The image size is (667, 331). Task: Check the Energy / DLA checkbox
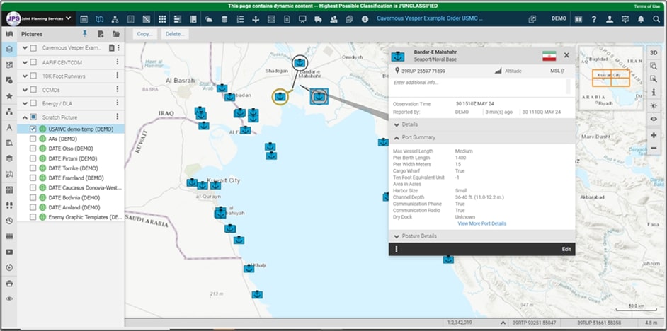coord(33,104)
